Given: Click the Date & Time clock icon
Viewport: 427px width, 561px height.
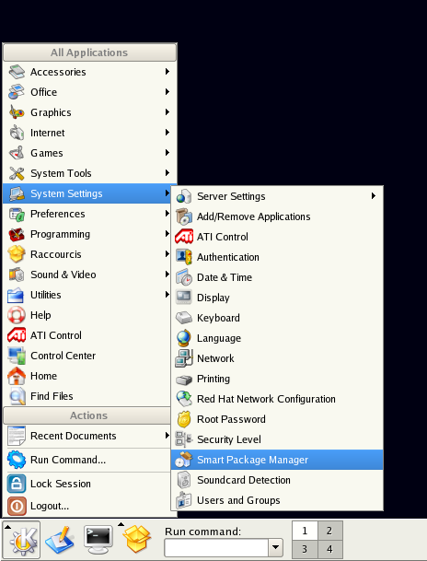Looking at the screenshot, I should click(184, 277).
